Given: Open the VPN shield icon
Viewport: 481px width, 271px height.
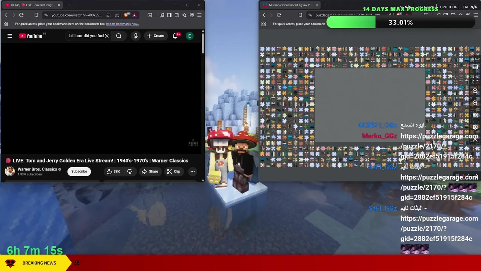Looking at the screenshot, I should pyautogui.click(x=192, y=15).
